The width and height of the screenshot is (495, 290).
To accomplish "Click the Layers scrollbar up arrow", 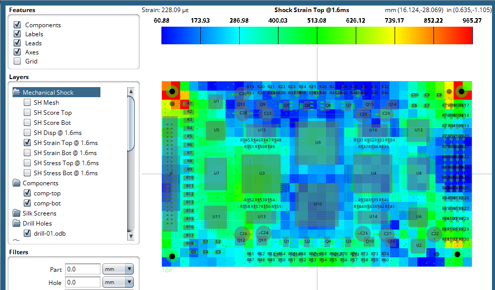I will [131, 91].
